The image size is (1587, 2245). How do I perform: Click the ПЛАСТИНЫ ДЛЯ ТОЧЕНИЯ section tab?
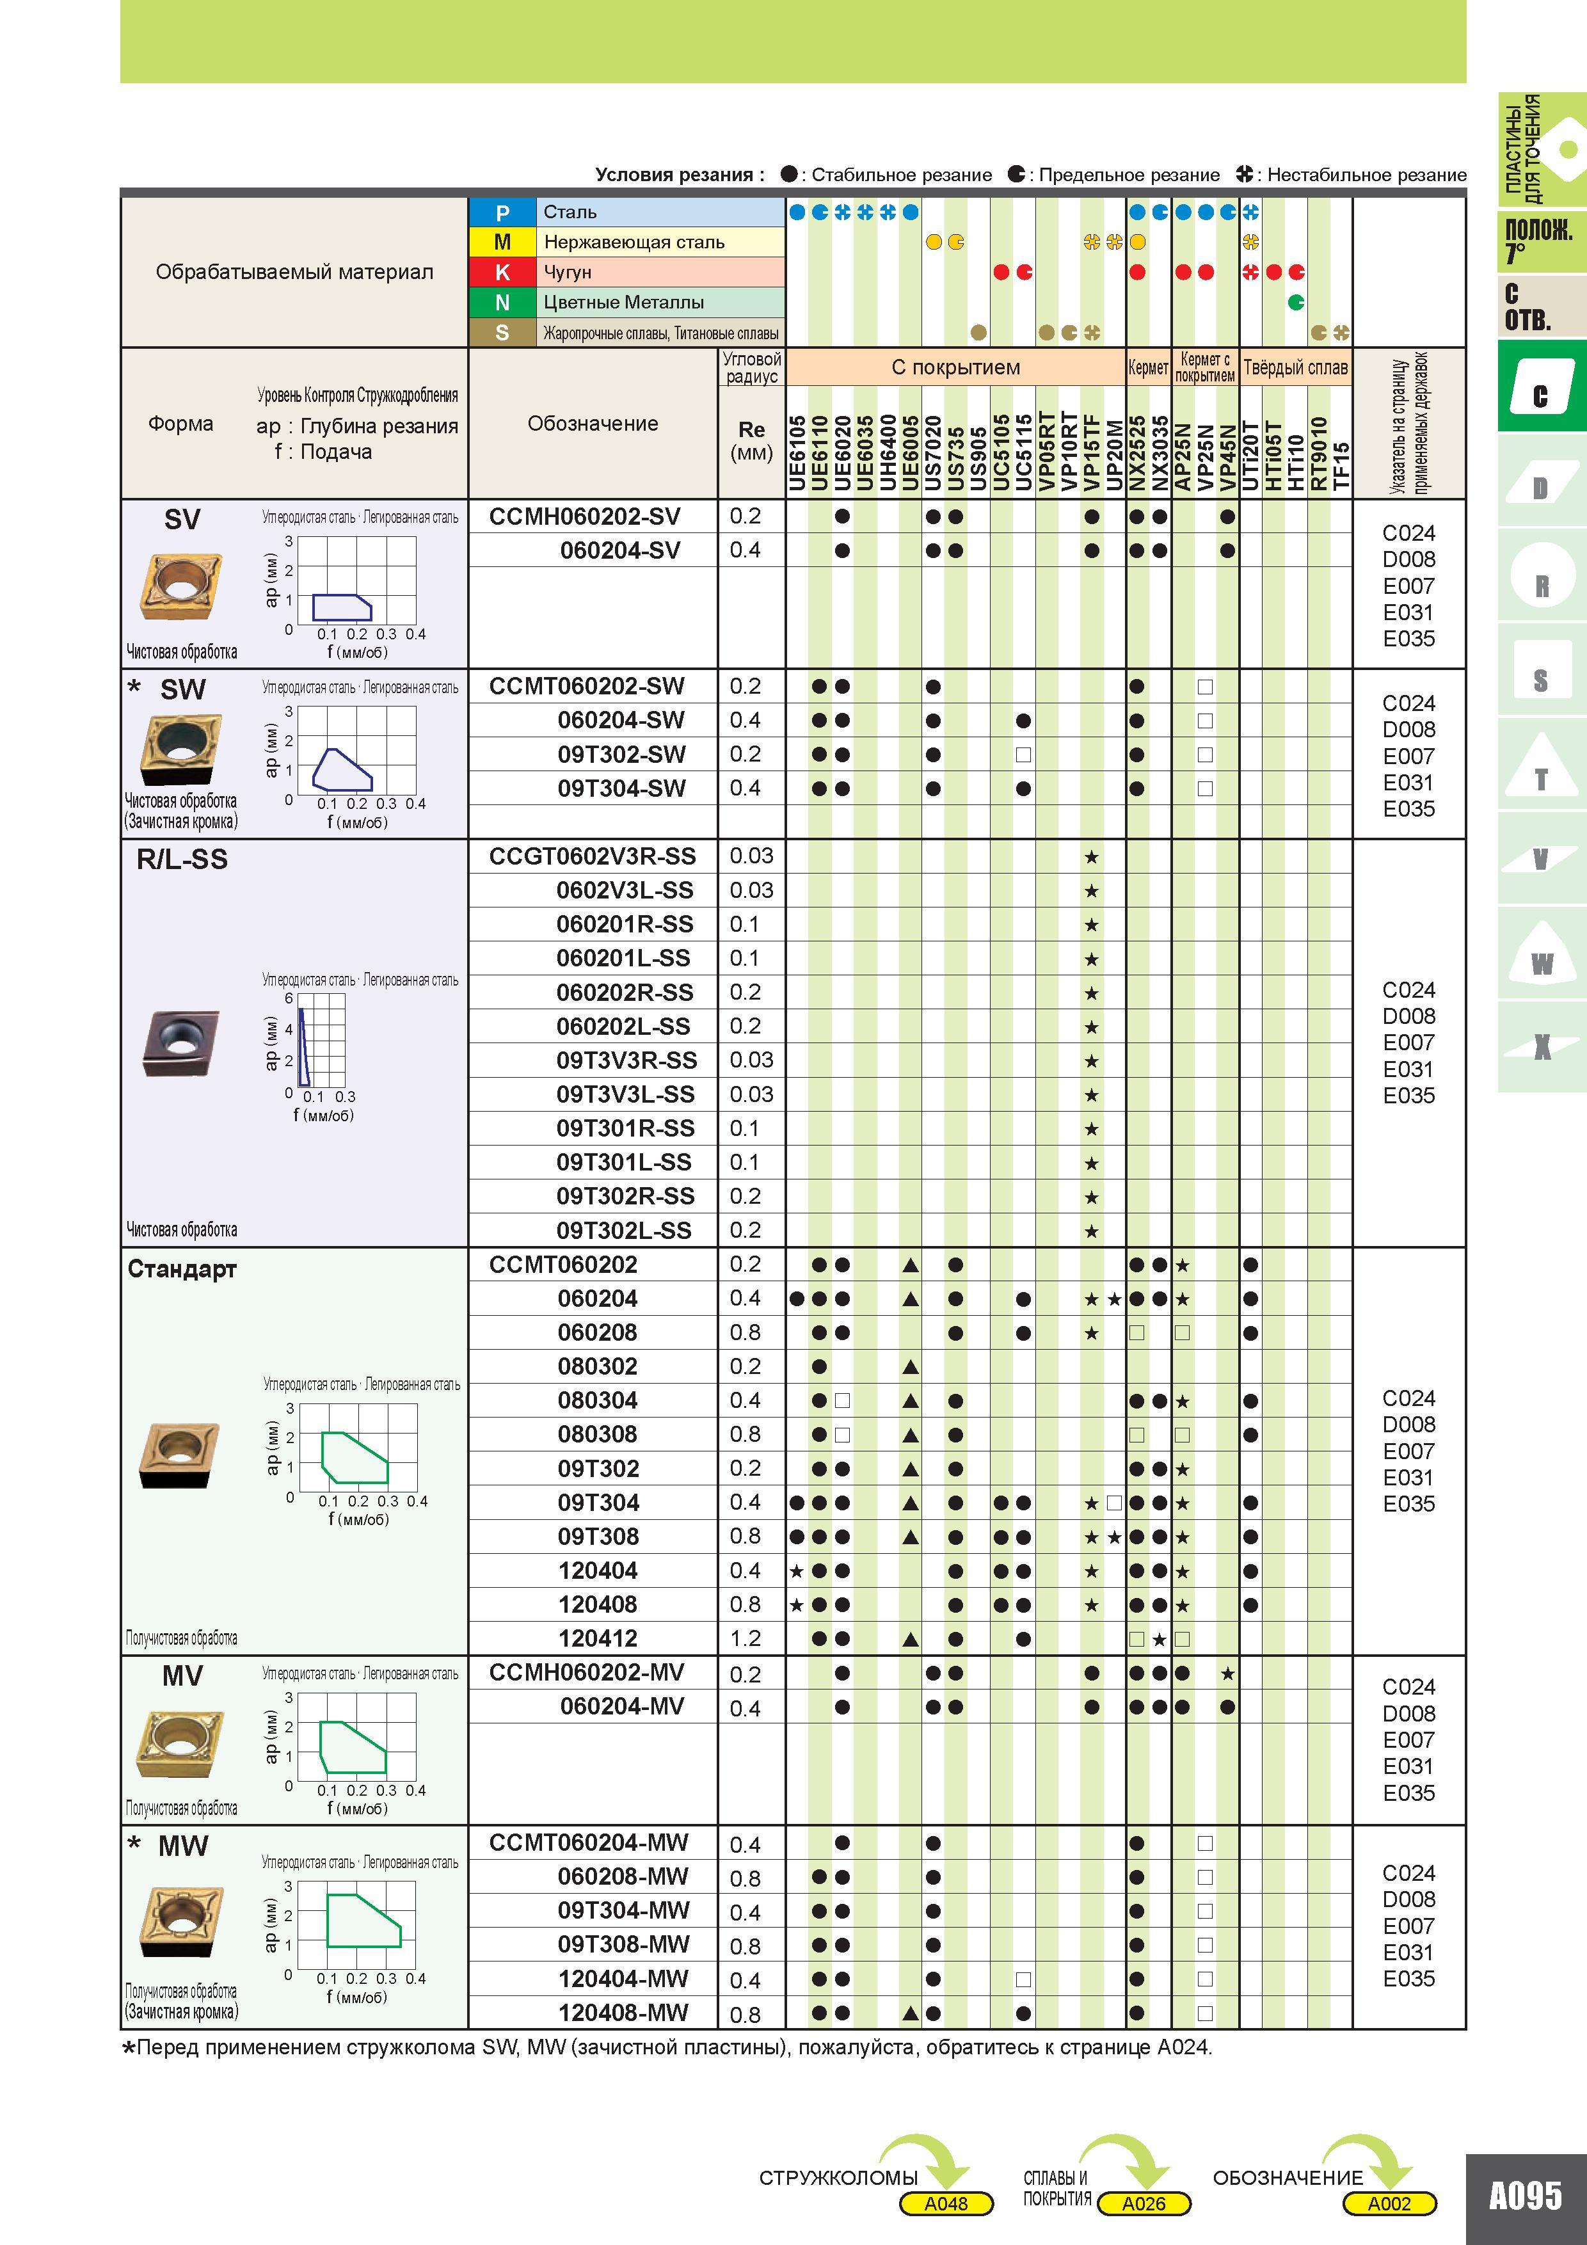coord(1541,150)
